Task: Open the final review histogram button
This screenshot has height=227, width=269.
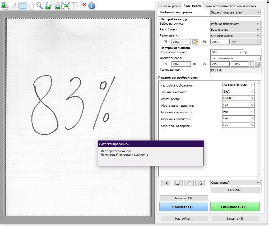Action: [200, 183]
